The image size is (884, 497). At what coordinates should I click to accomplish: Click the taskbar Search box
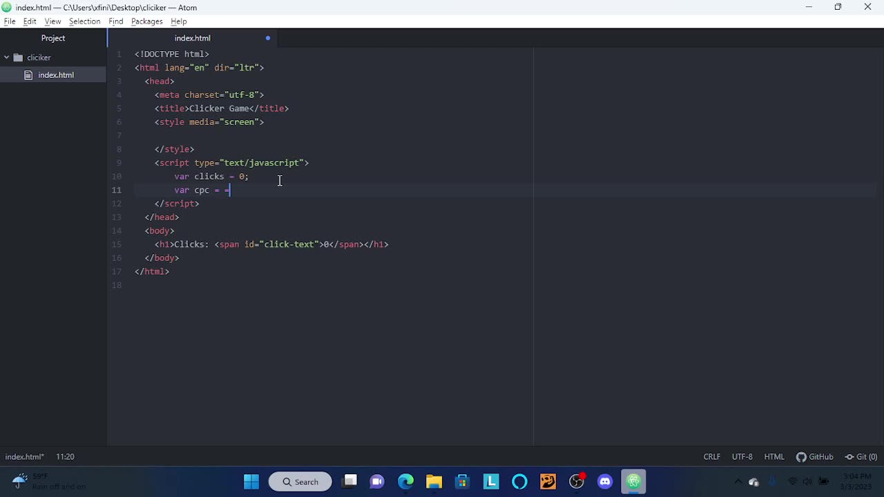300,482
